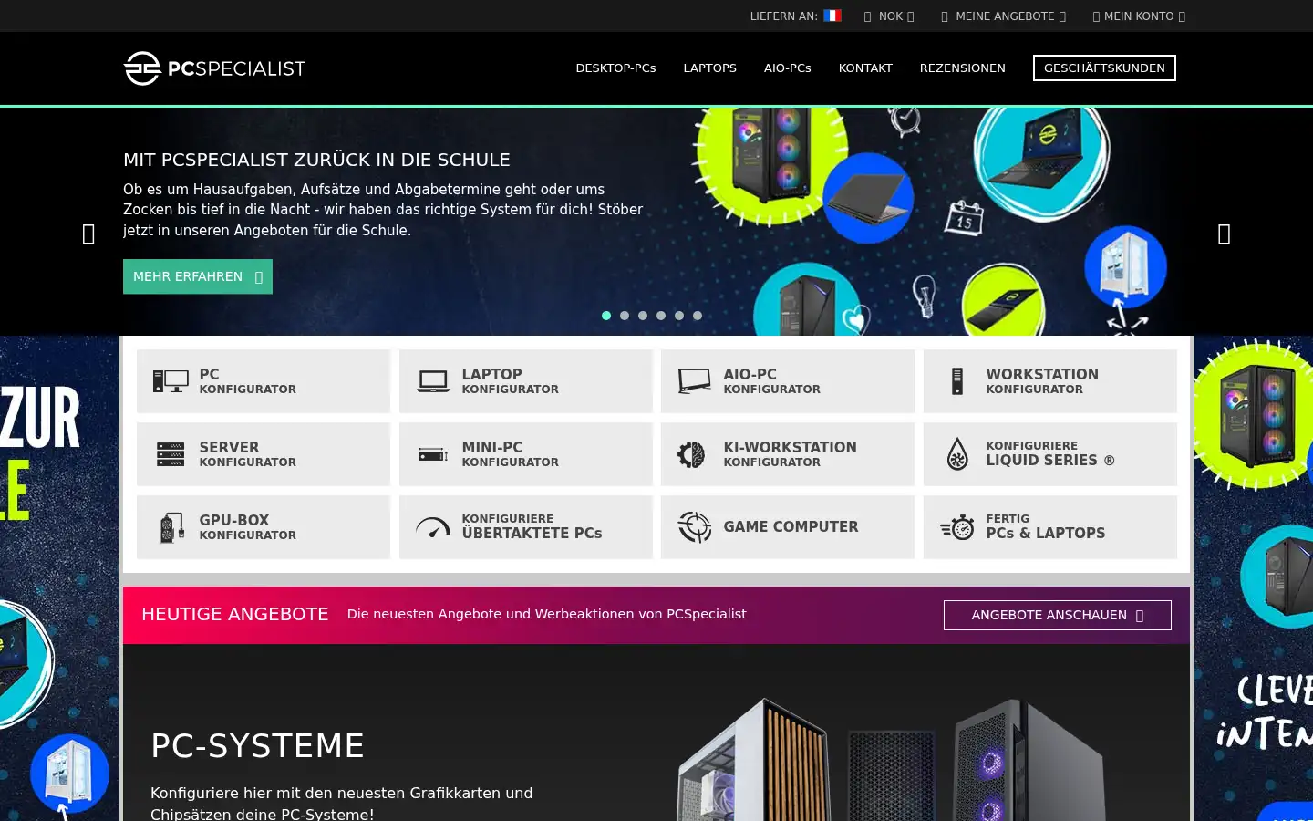Screen dimensions: 1313x821
Task: Click the Mit PCSpecialist zurück in die Schule heading
Action: 316,160
